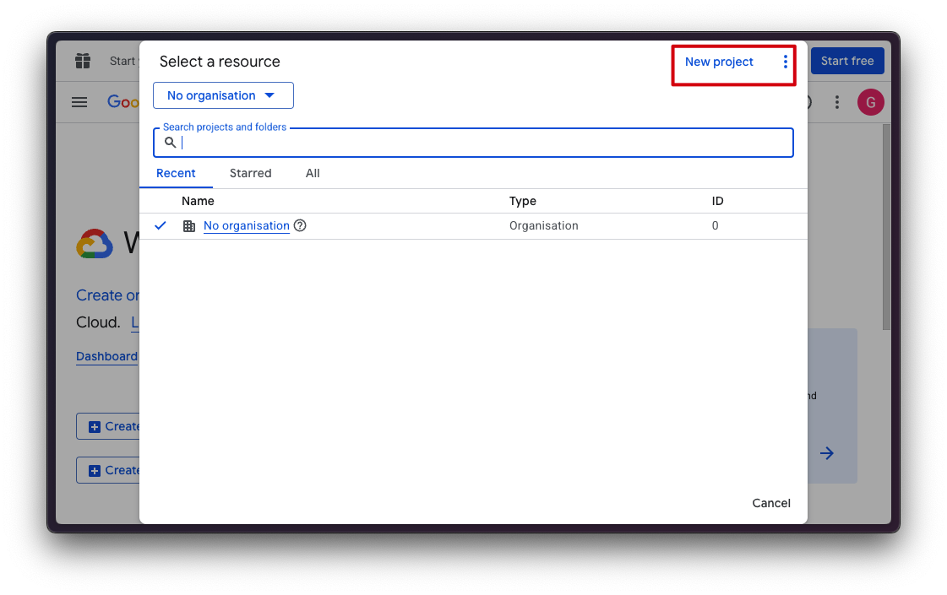Click the New project button
The width and height of the screenshot is (947, 595).
[719, 62]
